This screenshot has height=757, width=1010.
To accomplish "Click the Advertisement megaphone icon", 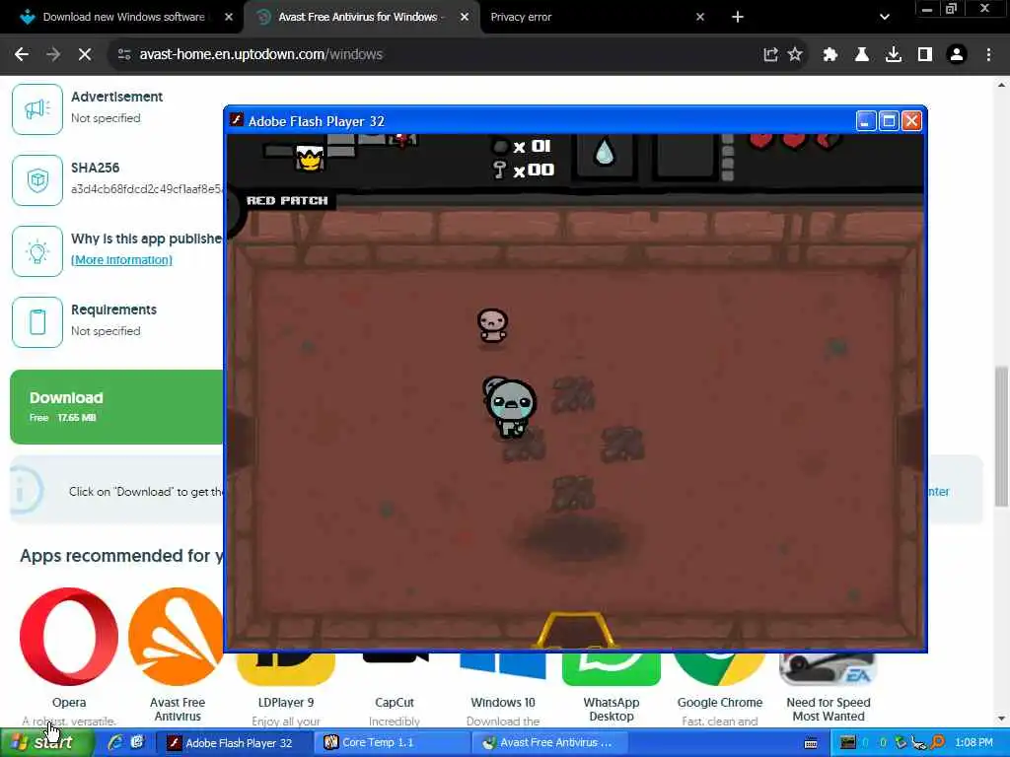I will (37, 109).
